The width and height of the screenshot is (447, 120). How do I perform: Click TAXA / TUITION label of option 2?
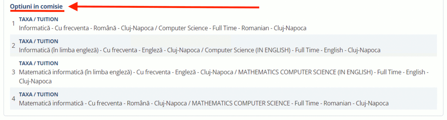[38, 41]
